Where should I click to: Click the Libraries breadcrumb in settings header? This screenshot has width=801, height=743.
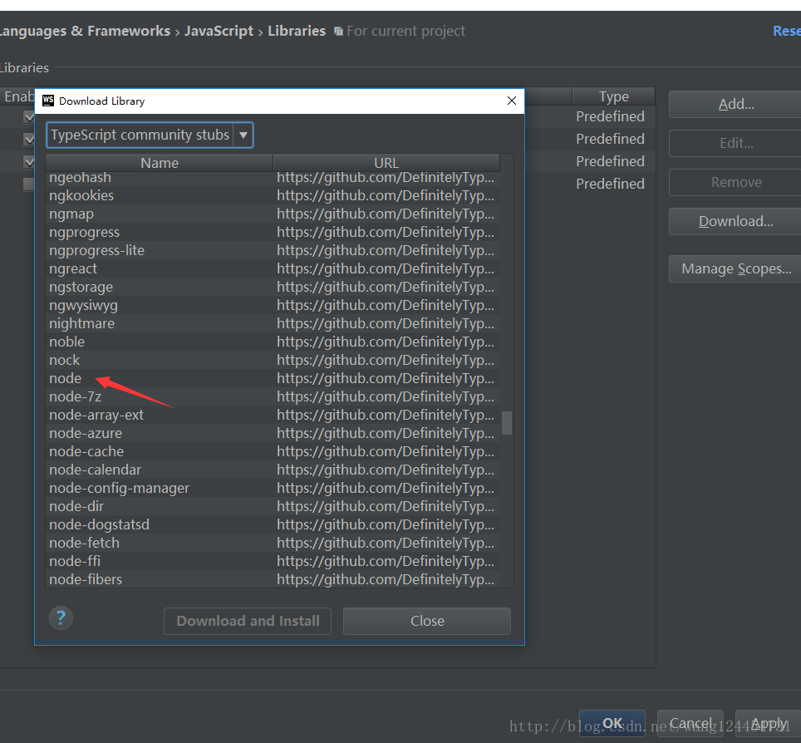(297, 32)
